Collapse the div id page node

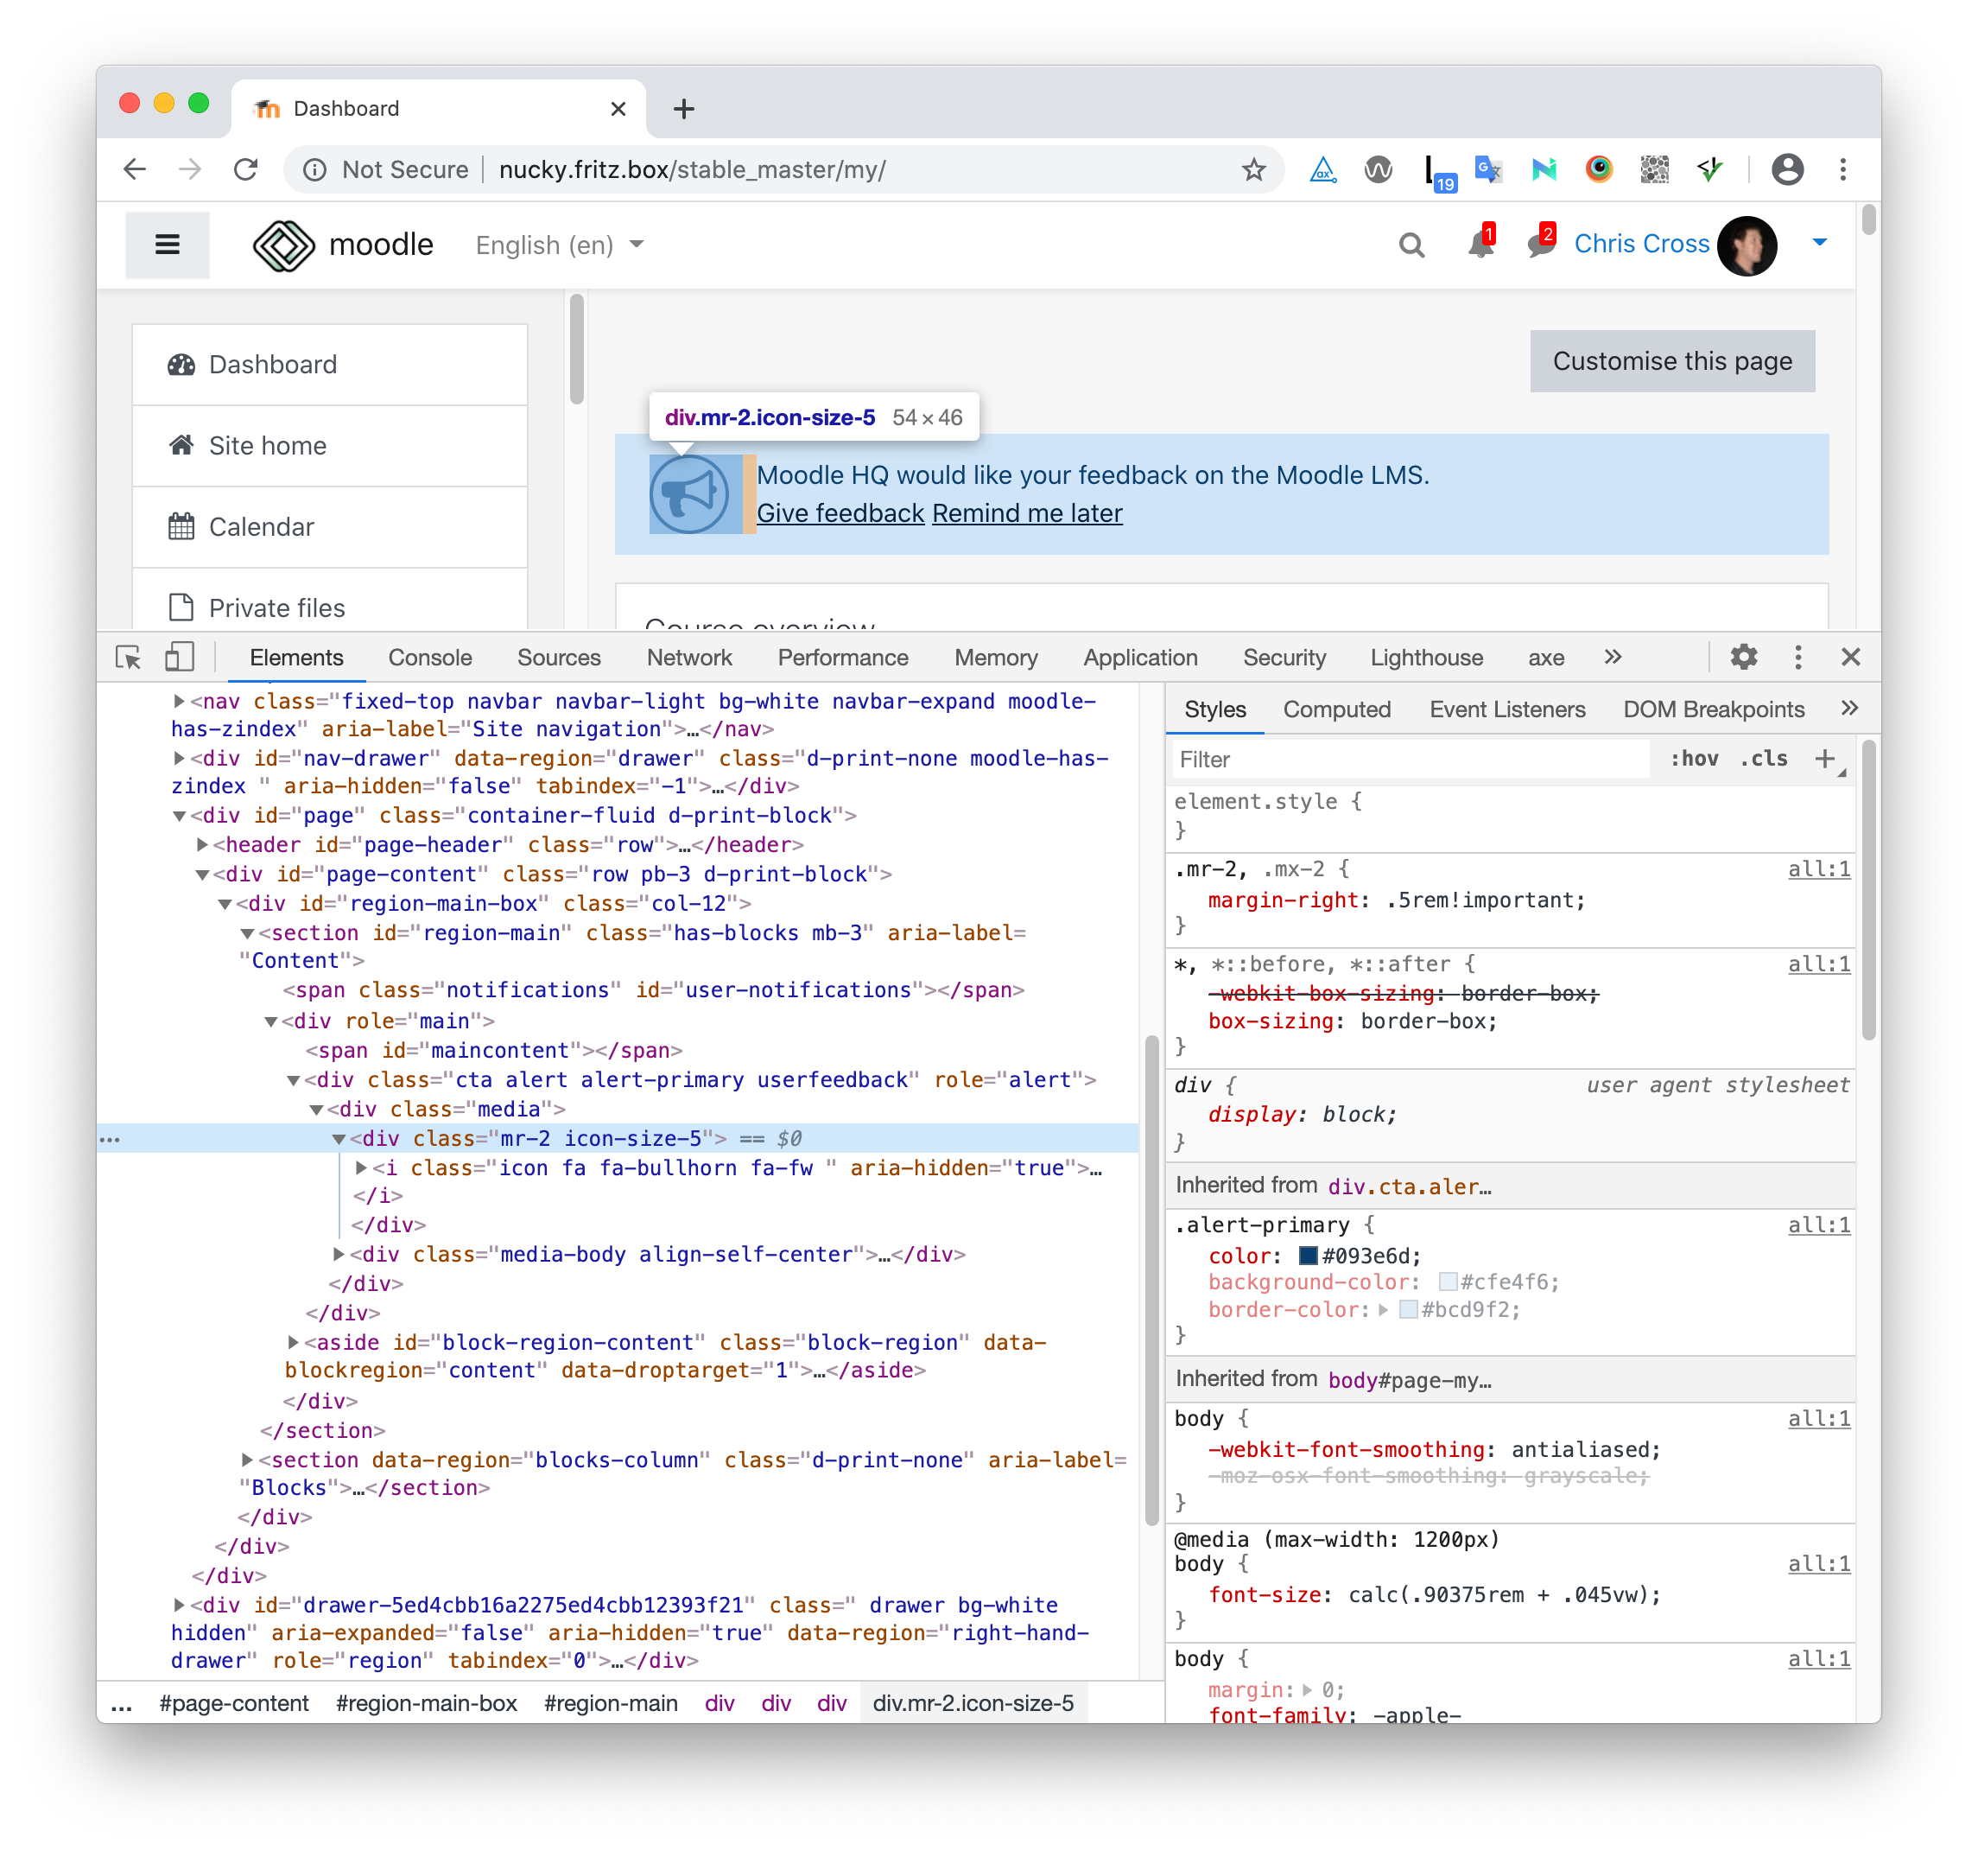click(x=179, y=815)
